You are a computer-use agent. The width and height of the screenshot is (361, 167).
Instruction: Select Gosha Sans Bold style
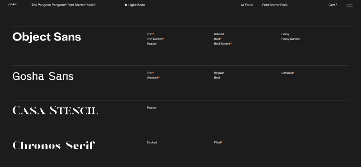[x=217, y=78]
